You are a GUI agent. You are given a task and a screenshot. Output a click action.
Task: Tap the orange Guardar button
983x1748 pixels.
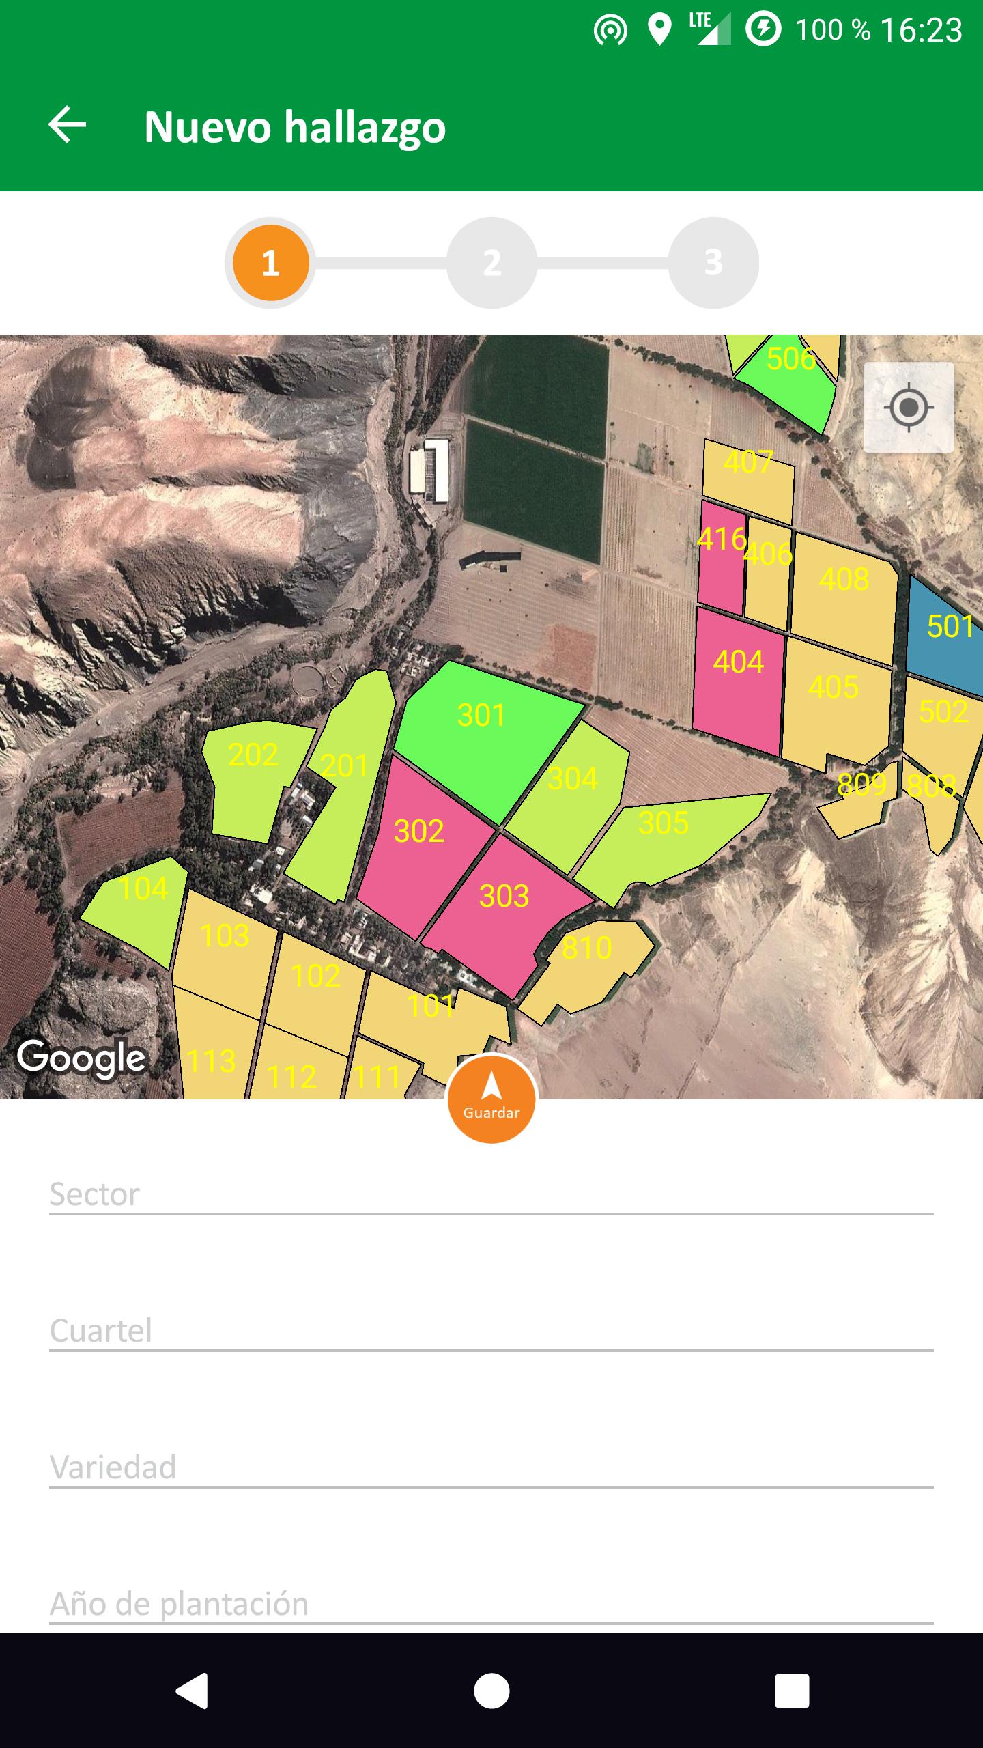point(491,1099)
